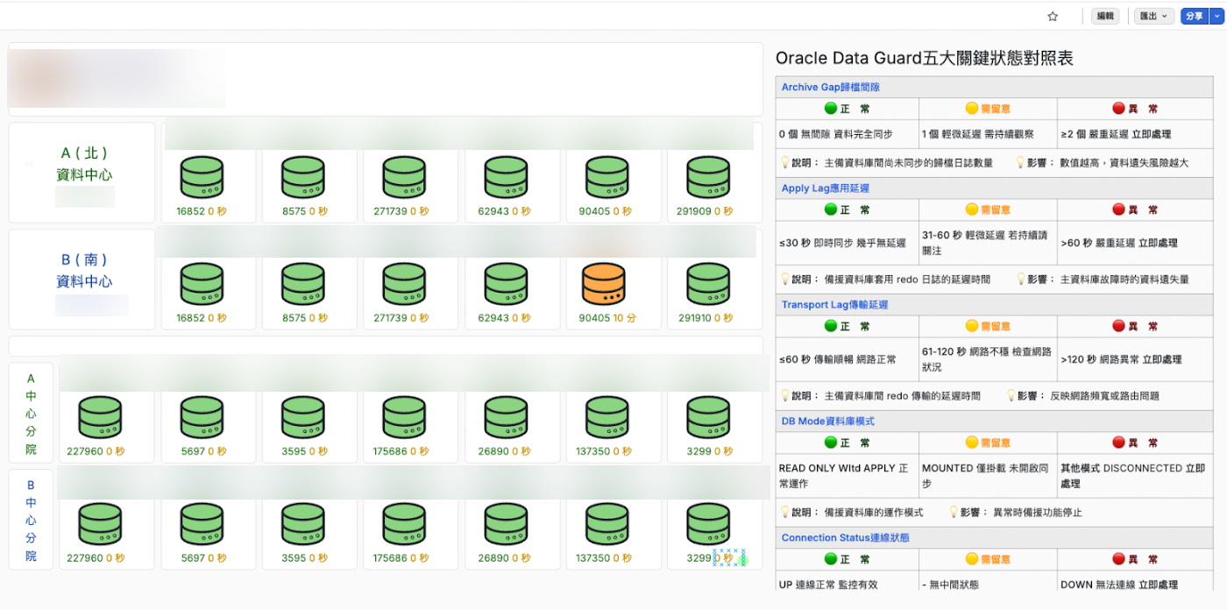Viewport: 1227px width, 610px height.
Task: Click the A(北) 資料中心 label panel
Action: coord(82,173)
